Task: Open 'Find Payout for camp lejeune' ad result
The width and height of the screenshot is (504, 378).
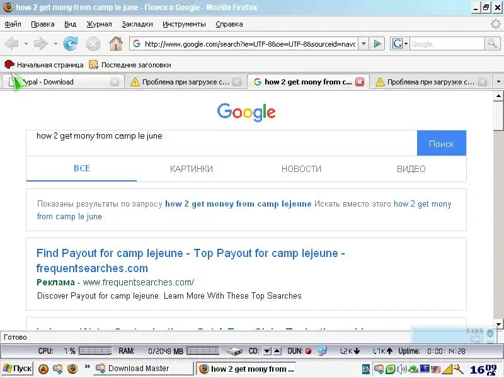Action: 190,261
